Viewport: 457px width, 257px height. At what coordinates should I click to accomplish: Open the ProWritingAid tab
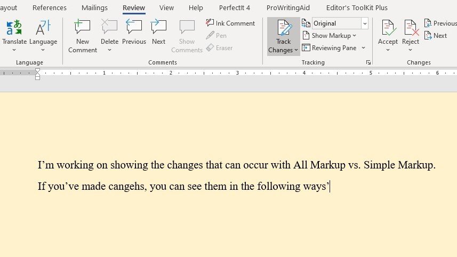288,8
